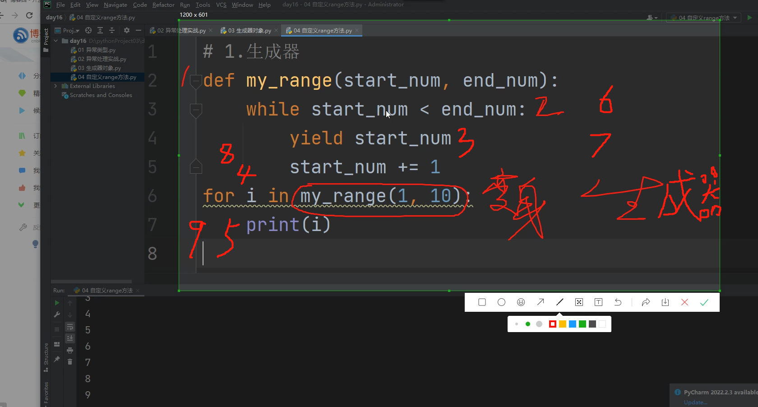Pick the medium pen thickness dot

pyautogui.click(x=527, y=324)
